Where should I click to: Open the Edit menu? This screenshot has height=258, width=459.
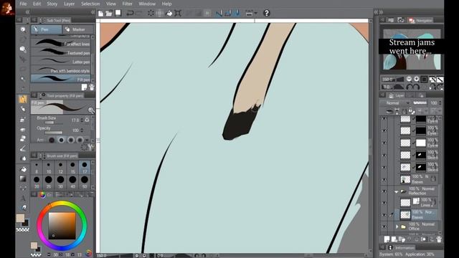click(x=37, y=4)
